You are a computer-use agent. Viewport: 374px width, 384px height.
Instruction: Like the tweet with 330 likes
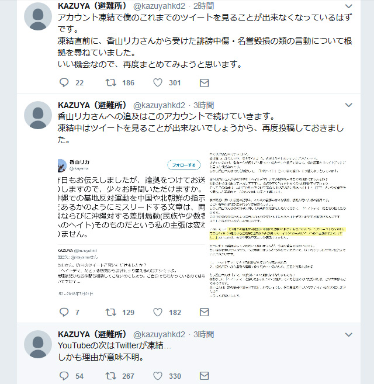coord(158,376)
